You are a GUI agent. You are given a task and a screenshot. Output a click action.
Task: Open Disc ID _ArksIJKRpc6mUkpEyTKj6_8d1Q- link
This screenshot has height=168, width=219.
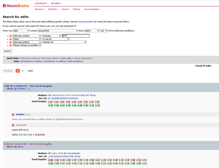point(64,157)
